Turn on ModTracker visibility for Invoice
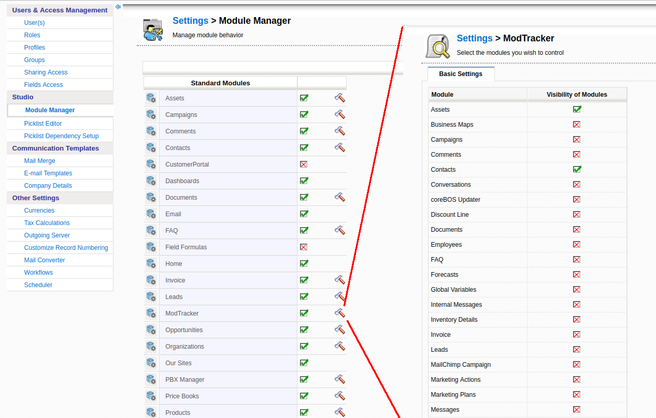Viewport: 656px width, 418px height. pos(576,334)
